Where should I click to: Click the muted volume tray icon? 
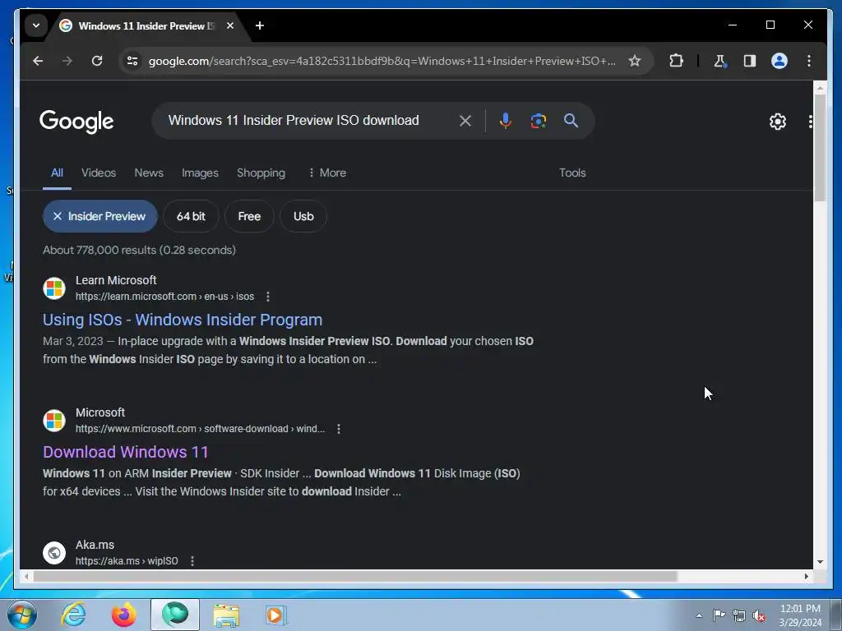[759, 615]
